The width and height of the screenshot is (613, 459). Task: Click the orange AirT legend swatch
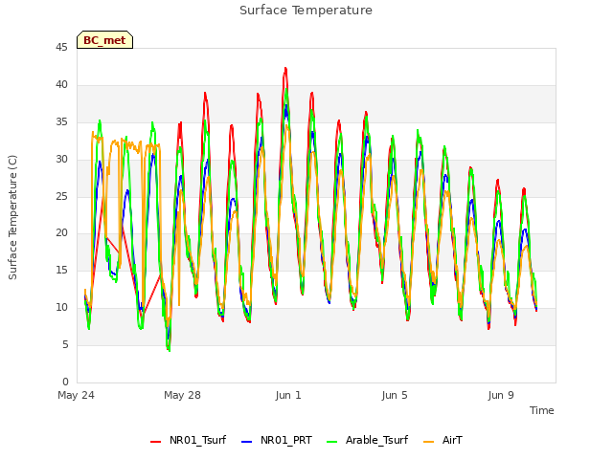[x=429, y=442]
